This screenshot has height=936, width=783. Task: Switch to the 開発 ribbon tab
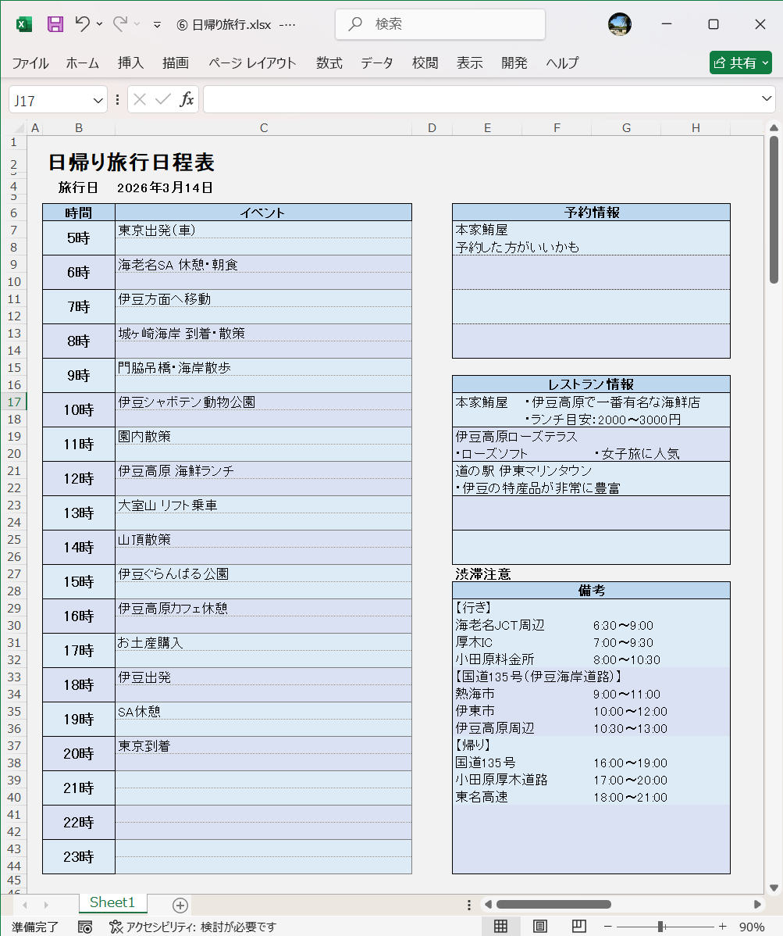click(514, 63)
